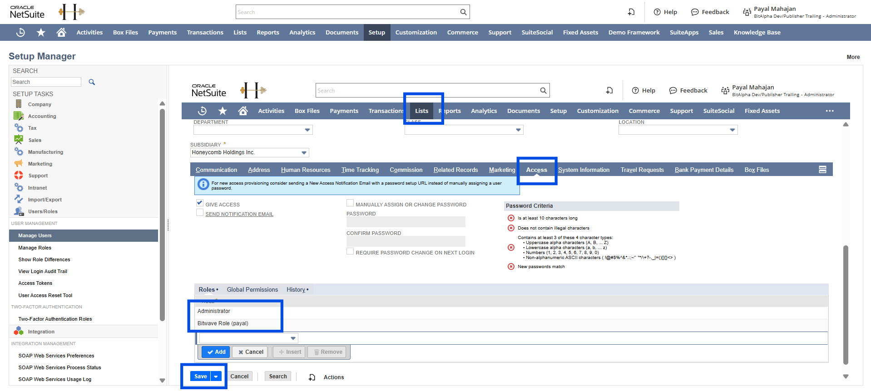871x391 pixels.
Task: Open the Actions menu at bottom
Action: pos(334,377)
